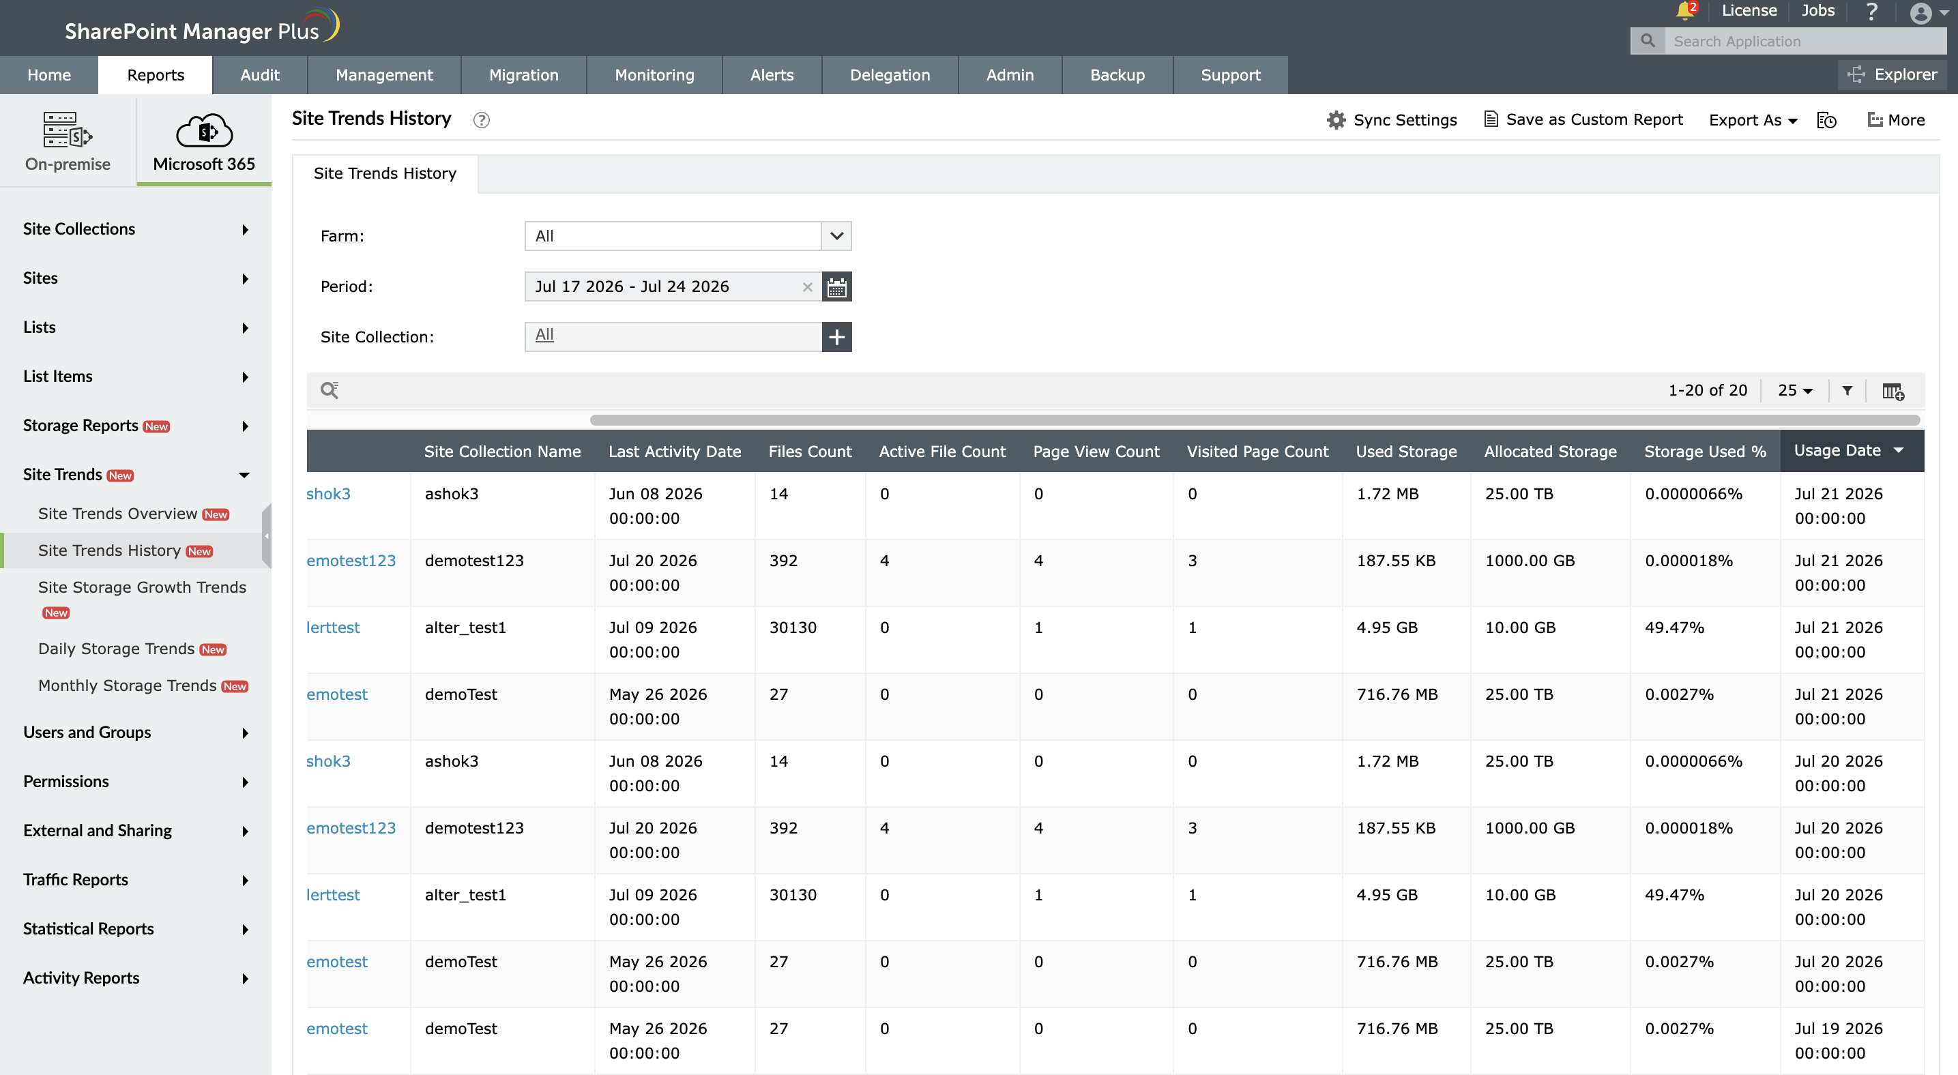Click Save as Custom Report
Image resolution: width=1958 pixels, height=1075 pixels.
pyautogui.click(x=1583, y=119)
